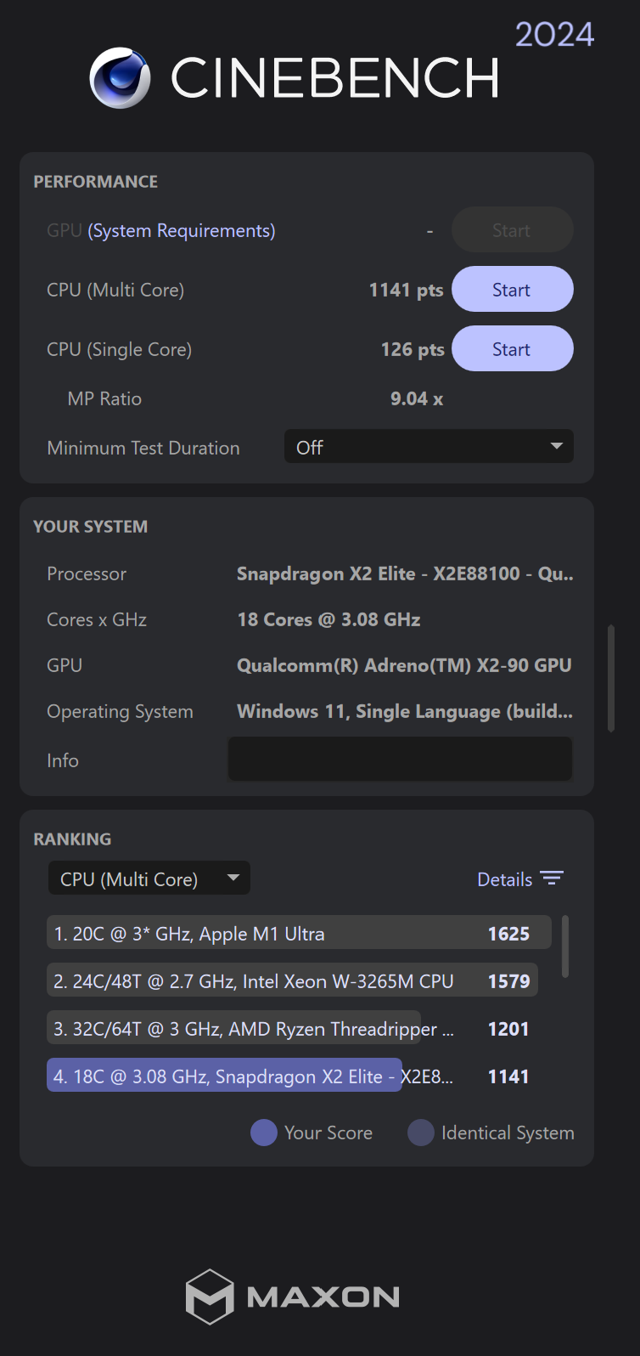Select the AMD Ryzen Threadripper ranking row
This screenshot has width=640, height=1356.
[x=292, y=1028]
